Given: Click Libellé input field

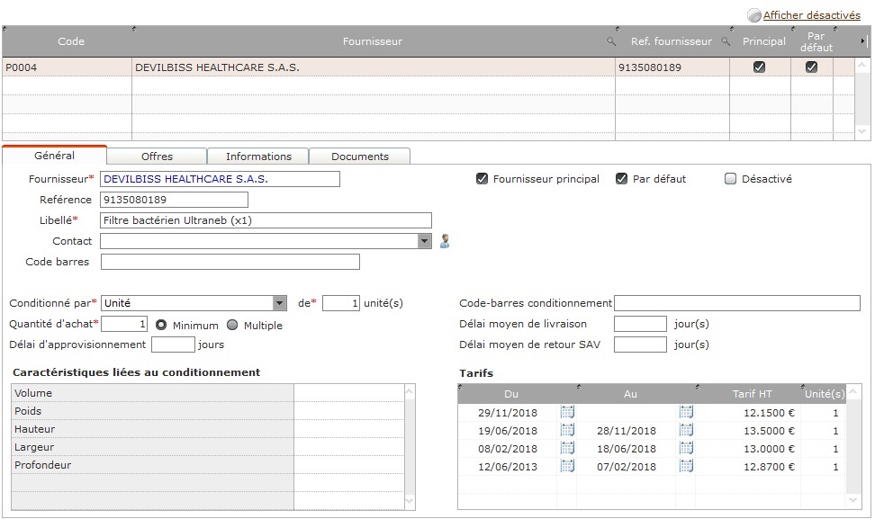Looking at the screenshot, I should (266, 220).
